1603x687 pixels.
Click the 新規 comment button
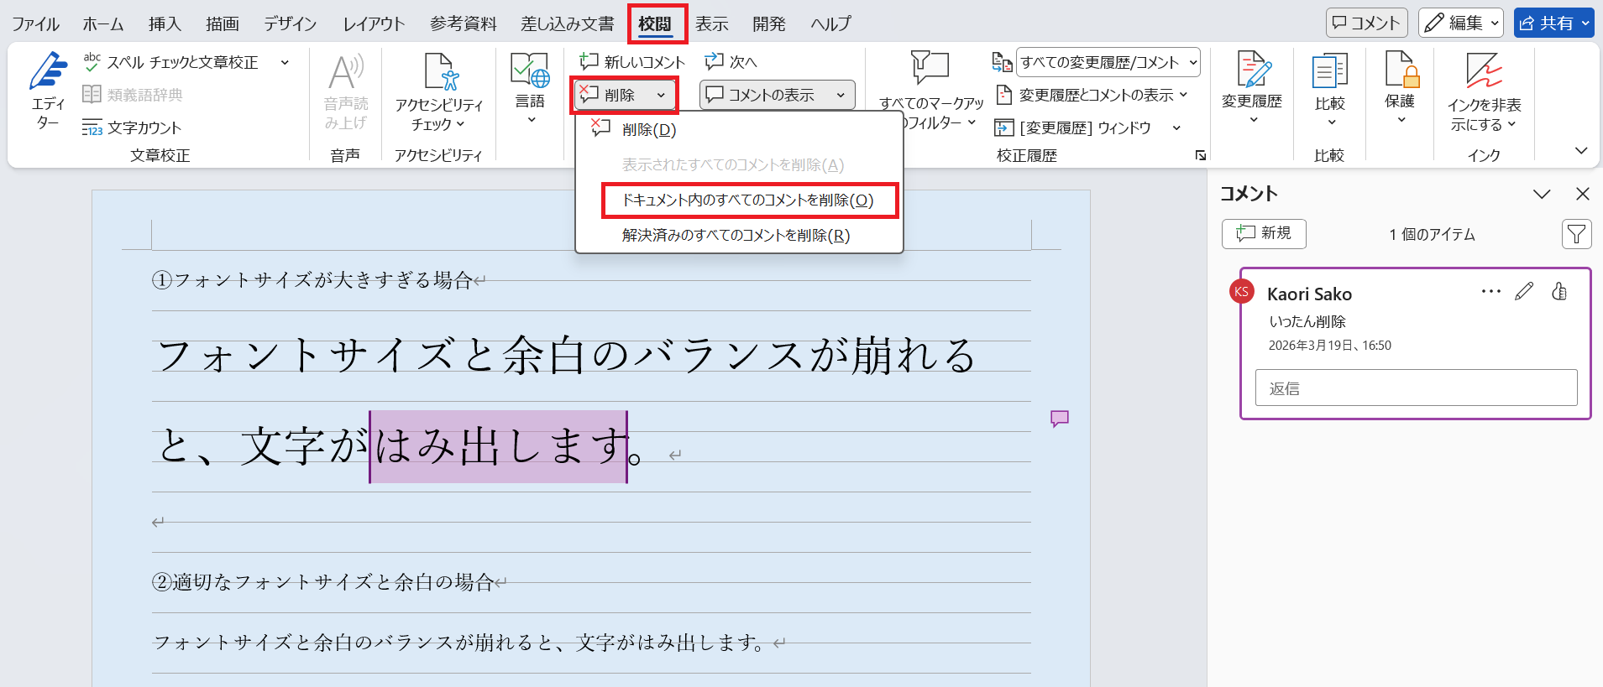point(1264,233)
